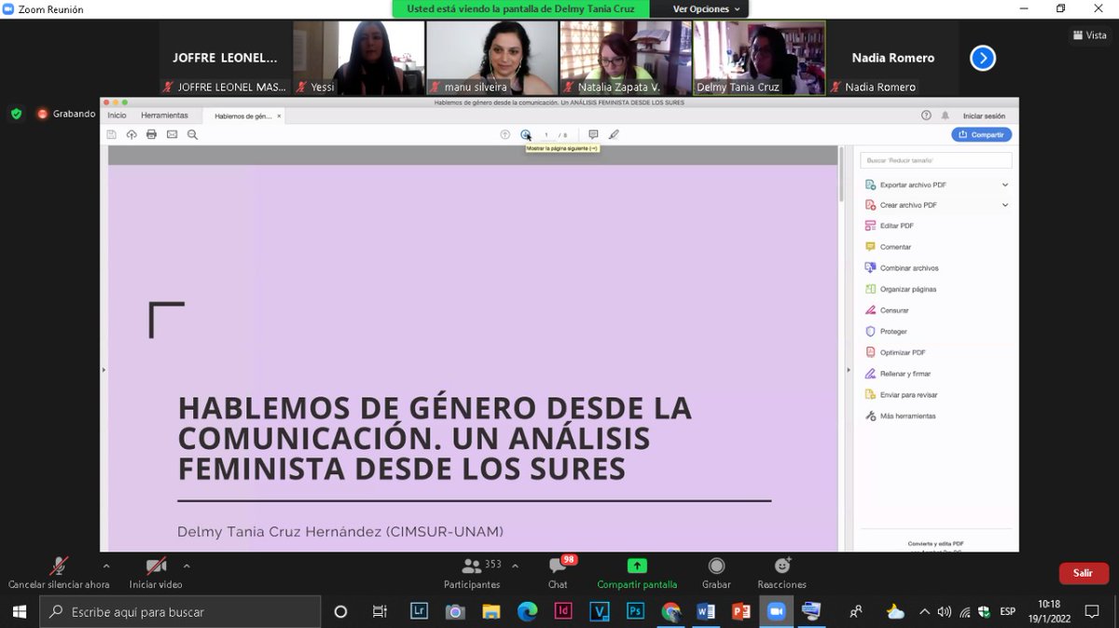Click the Acrobat cloud upload icon
The image size is (1119, 628).
[x=131, y=134]
